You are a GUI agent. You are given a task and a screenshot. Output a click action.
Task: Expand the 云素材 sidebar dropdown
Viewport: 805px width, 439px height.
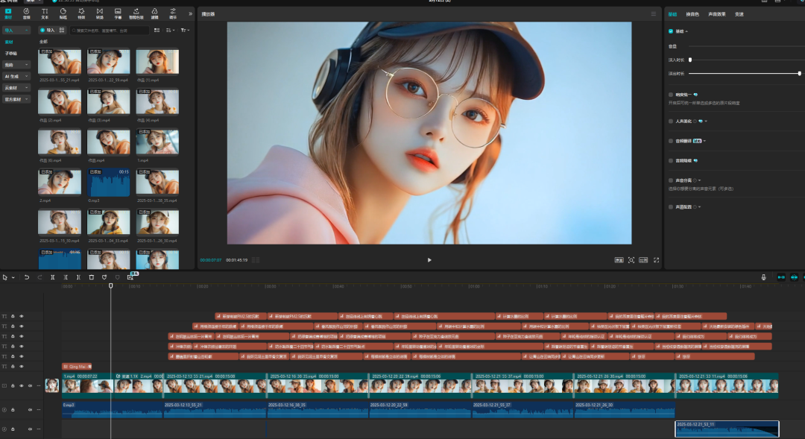click(x=16, y=88)
